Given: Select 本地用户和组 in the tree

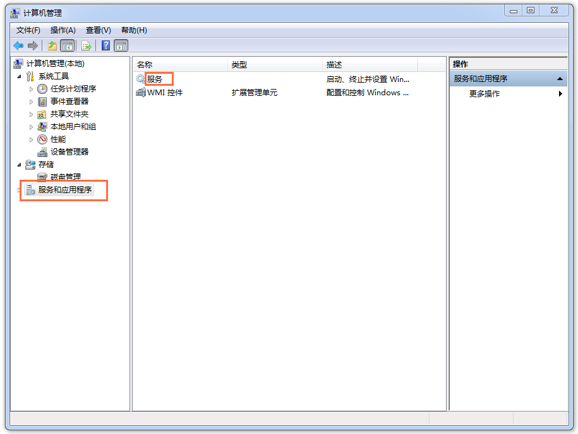Looking at the screenshot, I should (73, 127).
